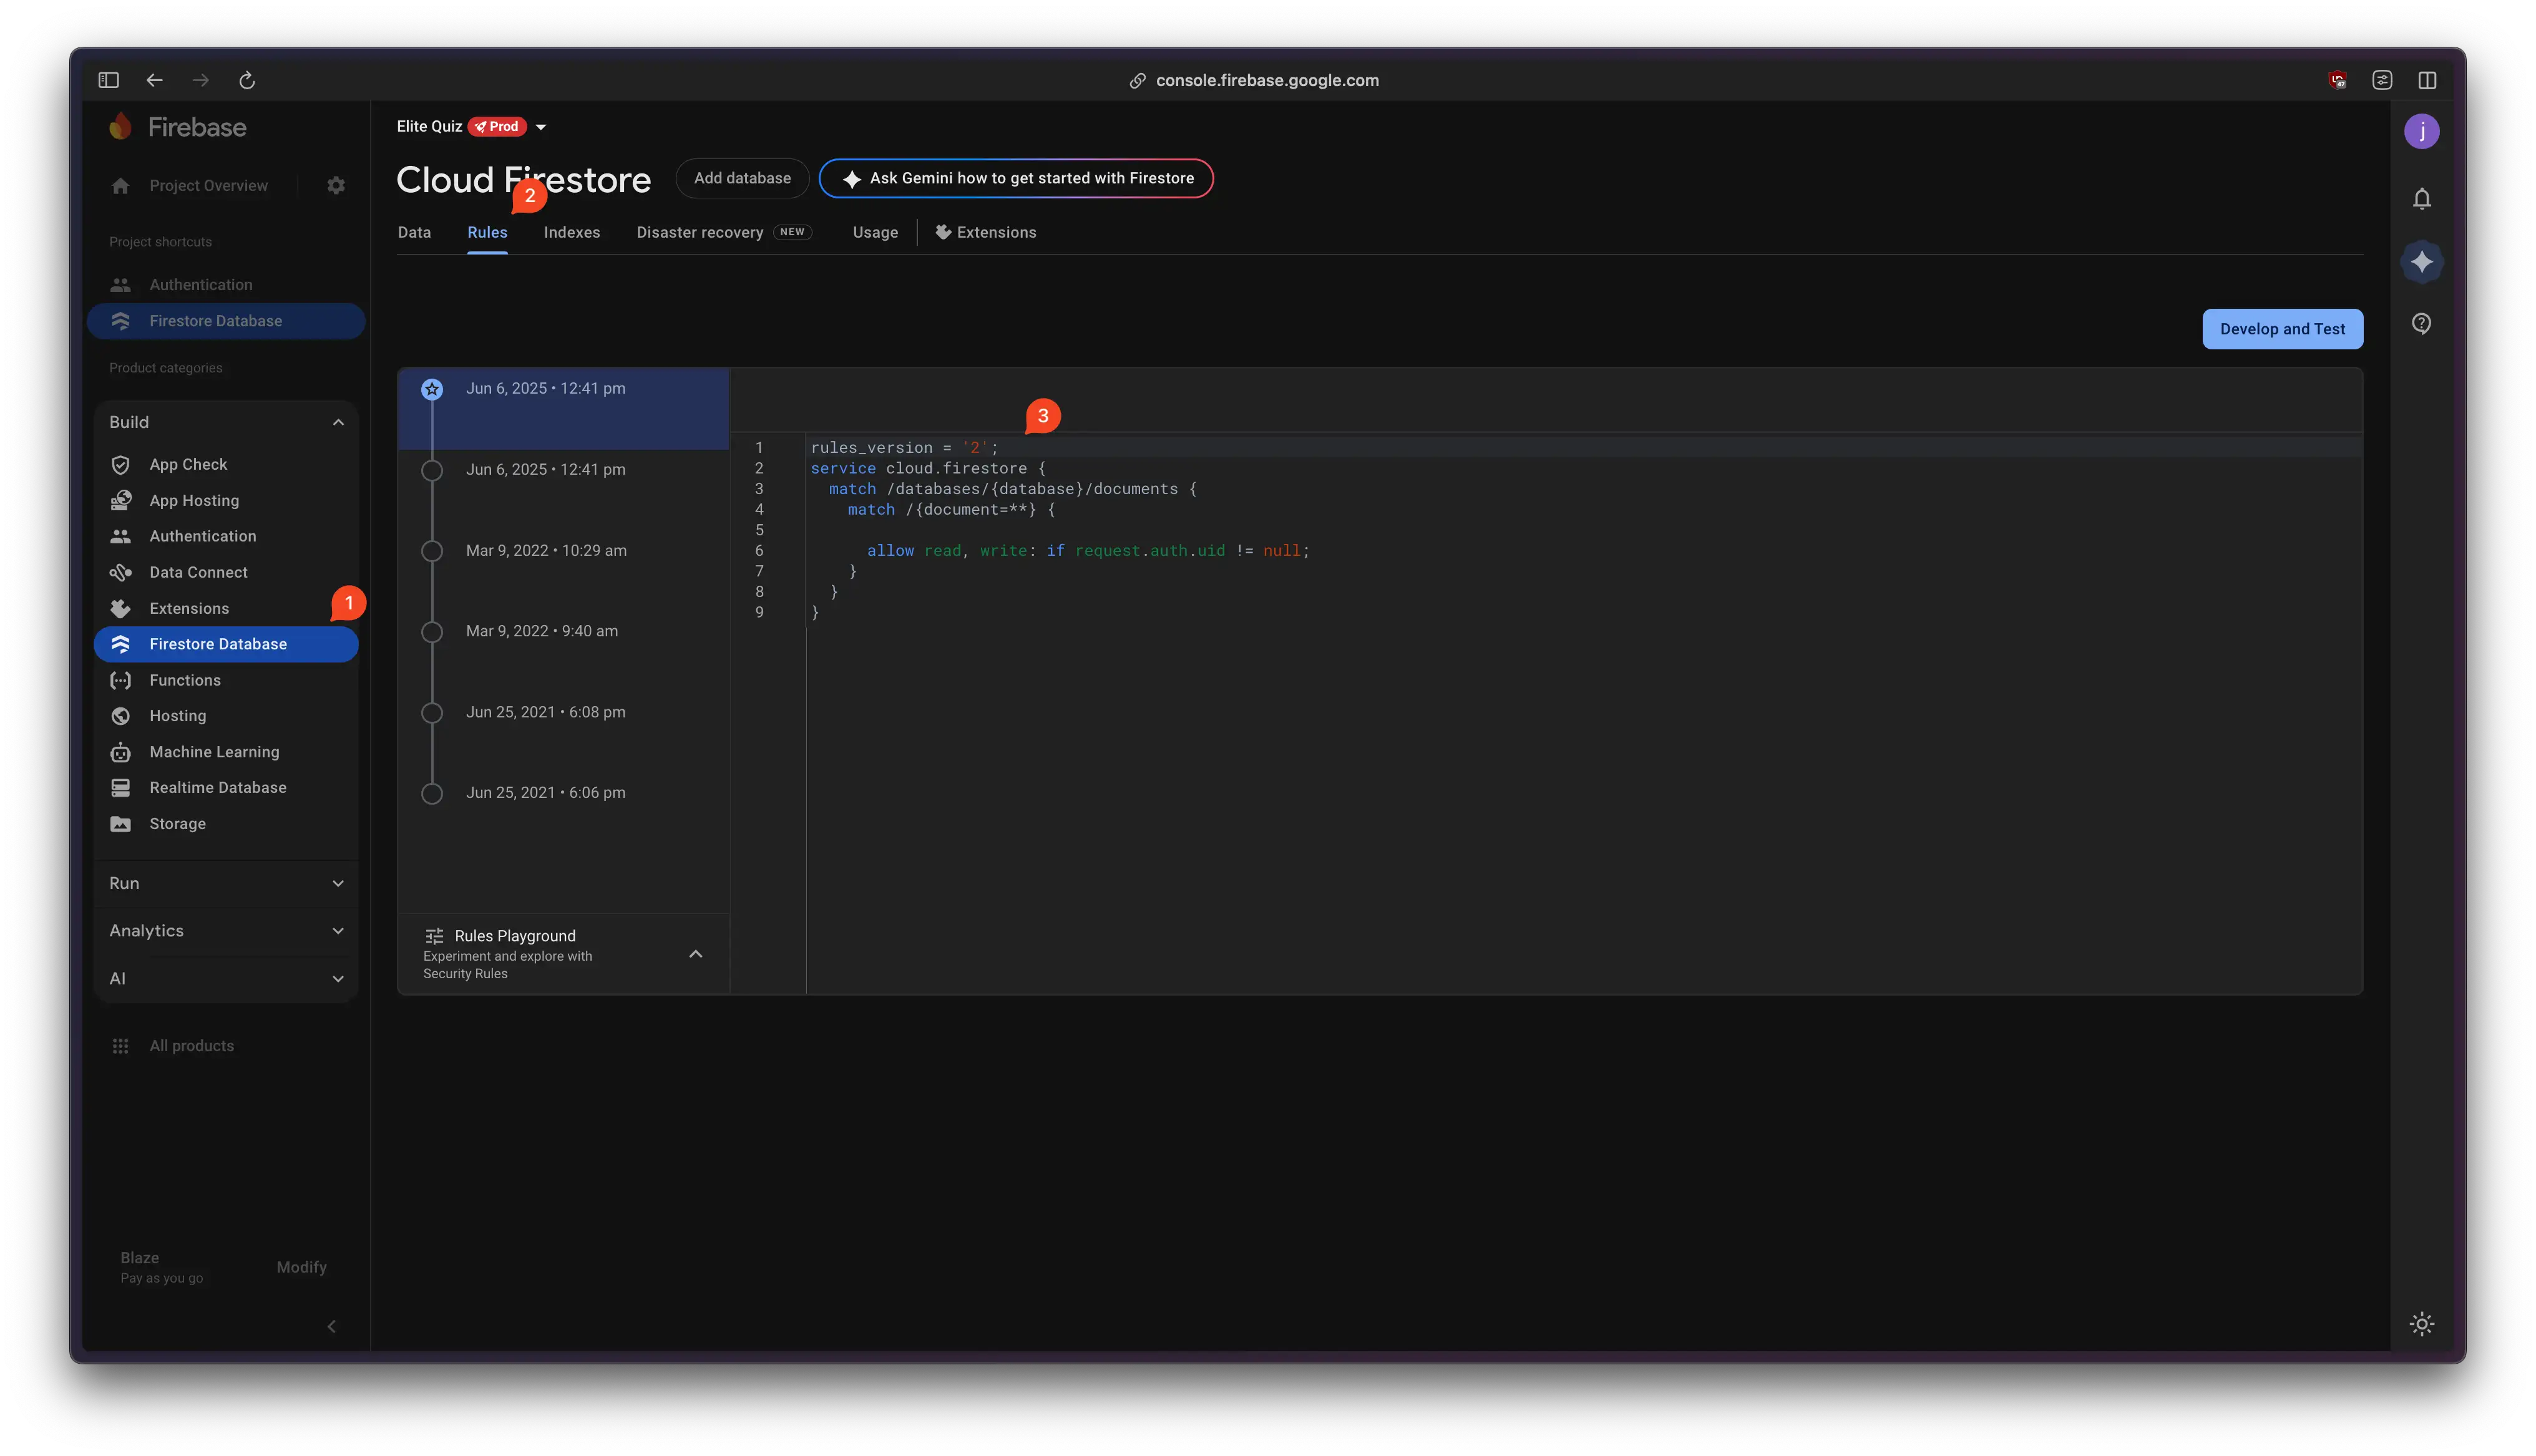Expand the Analytics section
Viewport: 2536px width, 1456px height.
(x=338, y=931)
